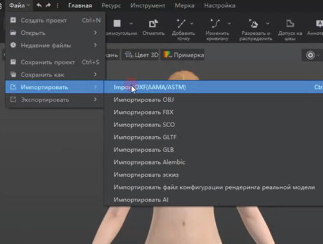323x244 pixels.
Task: Toggle the Примерка fitting mode
Action: [183, 55]
